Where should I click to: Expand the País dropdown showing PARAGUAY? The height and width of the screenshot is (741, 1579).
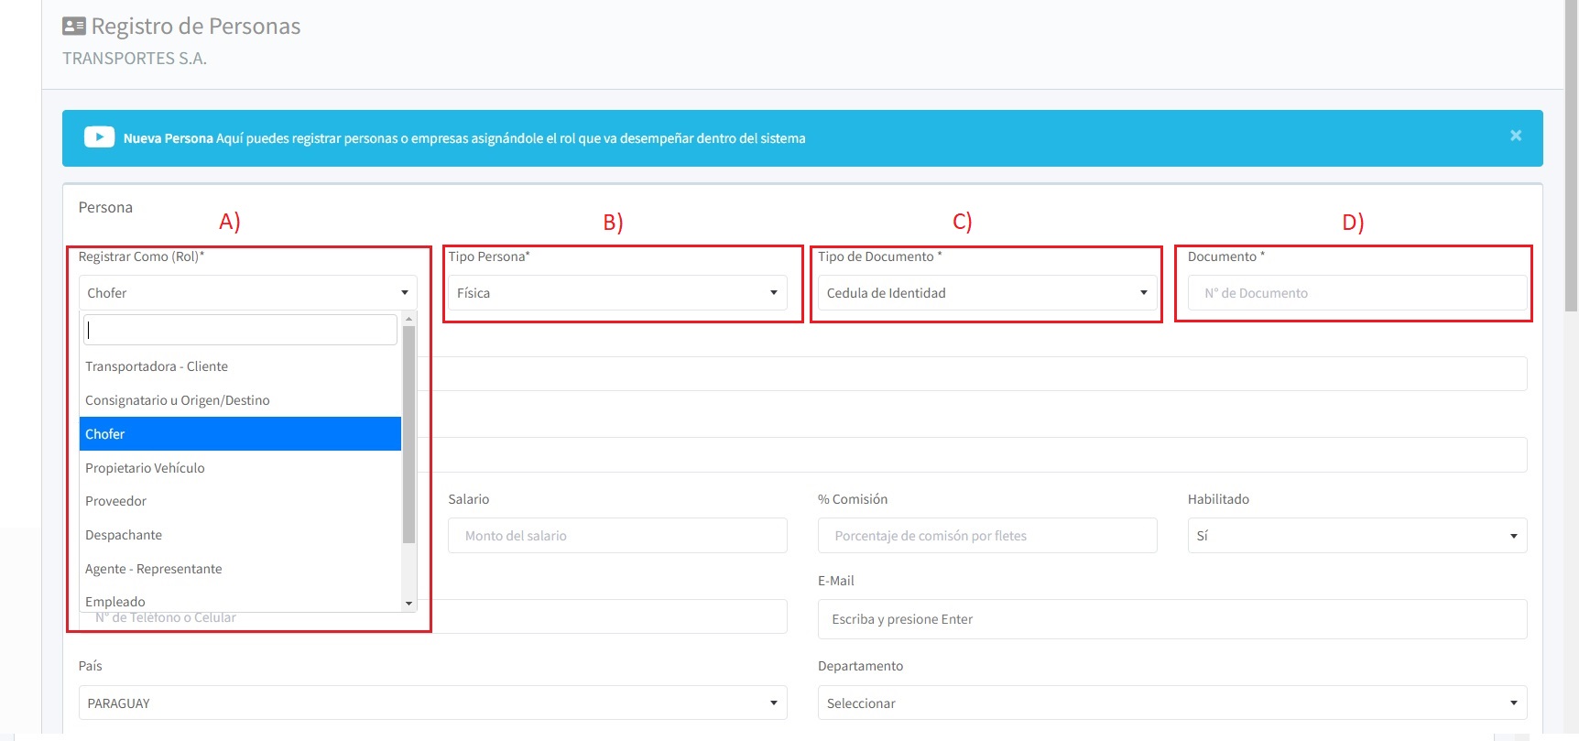tap(432, 703)
